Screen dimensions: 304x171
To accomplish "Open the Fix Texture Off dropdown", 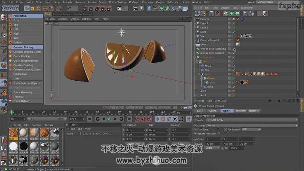I will (251, 129).
